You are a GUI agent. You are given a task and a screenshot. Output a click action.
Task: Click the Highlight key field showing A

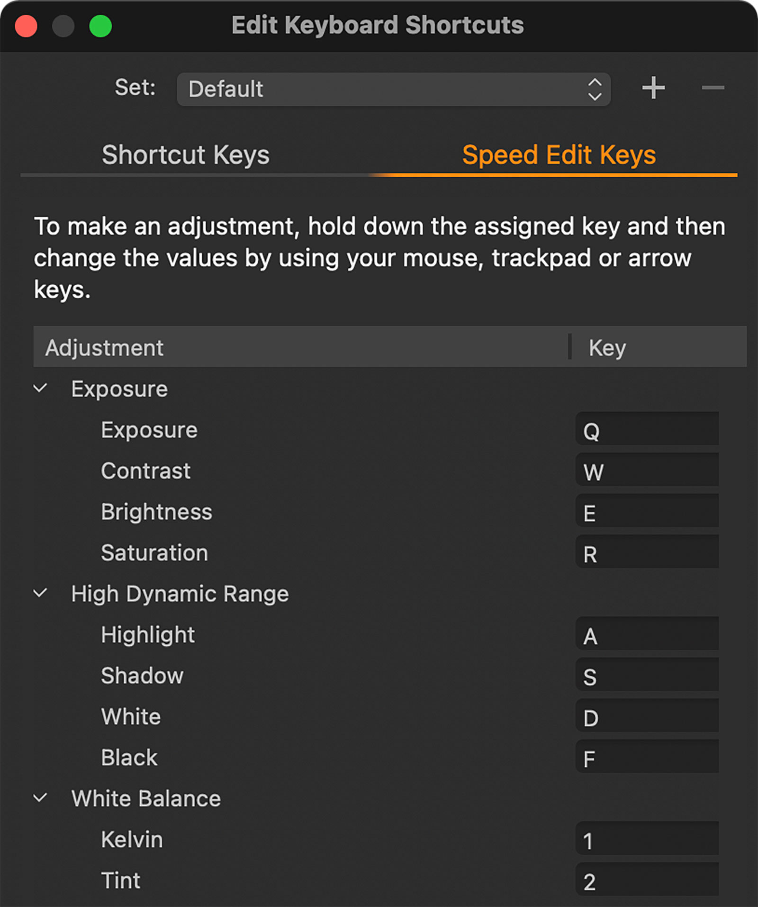[647, 634]
